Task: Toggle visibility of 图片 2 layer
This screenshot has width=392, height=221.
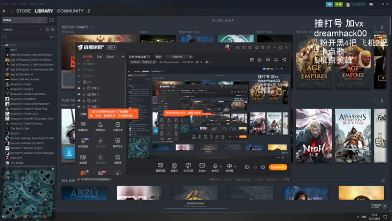Action: coord(79,94)
